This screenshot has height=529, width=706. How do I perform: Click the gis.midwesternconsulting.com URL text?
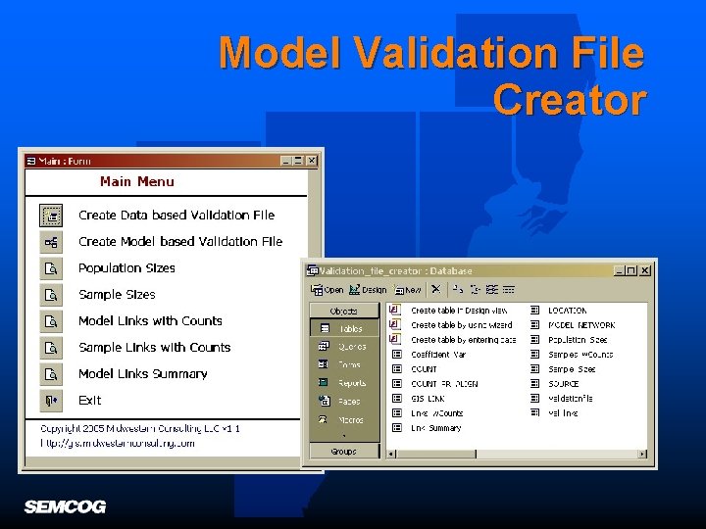click(118, 443)
